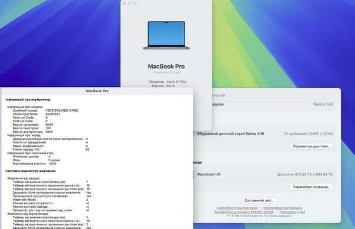The height and width of the screenshot is (229, 355).
Task: Select the PCB Lot Code row label
Action: 24,121
